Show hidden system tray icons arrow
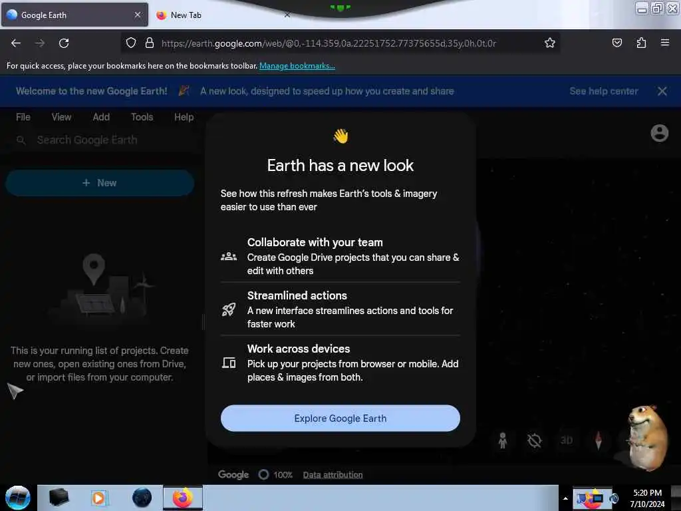The width and height of the screenshot is (681, 511). [565, 498]
